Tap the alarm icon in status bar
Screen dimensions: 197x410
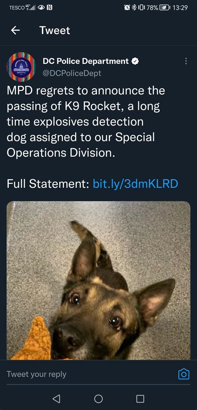[x=128, y=8]
